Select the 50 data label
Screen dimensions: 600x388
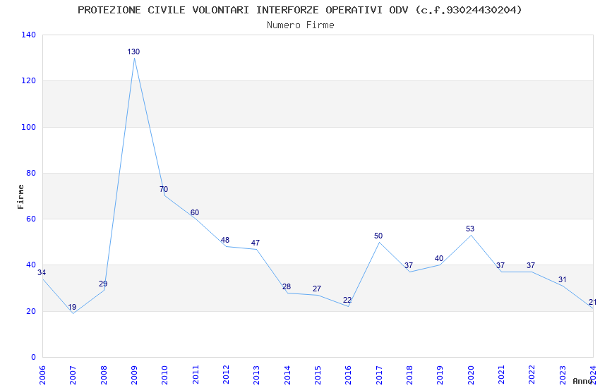click(378, 236)
